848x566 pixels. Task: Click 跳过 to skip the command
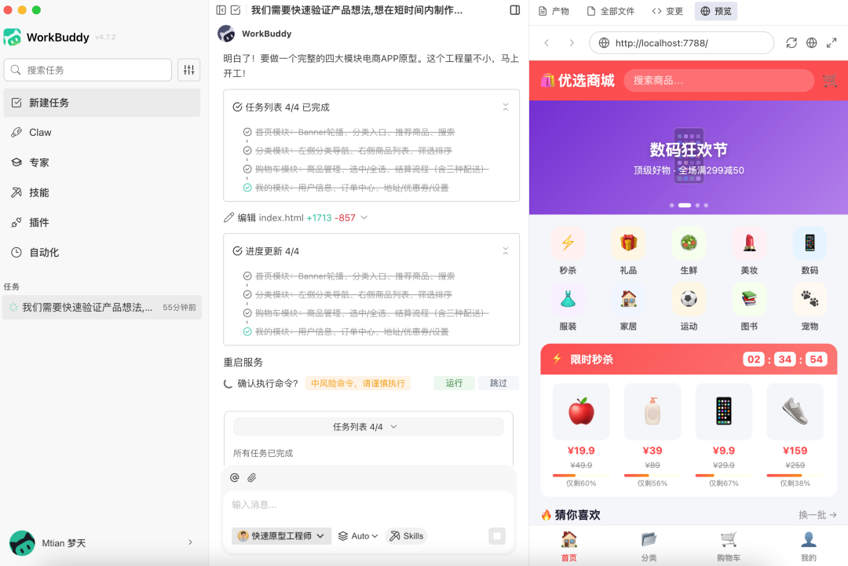[x=499, y=383]
